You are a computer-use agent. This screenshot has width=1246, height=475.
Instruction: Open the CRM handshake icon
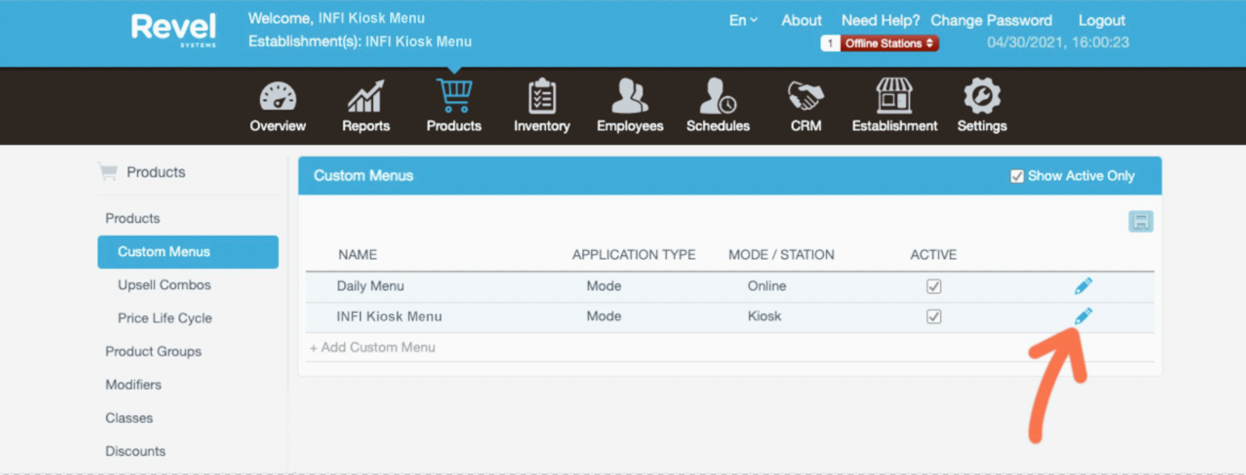pos(806,96)
